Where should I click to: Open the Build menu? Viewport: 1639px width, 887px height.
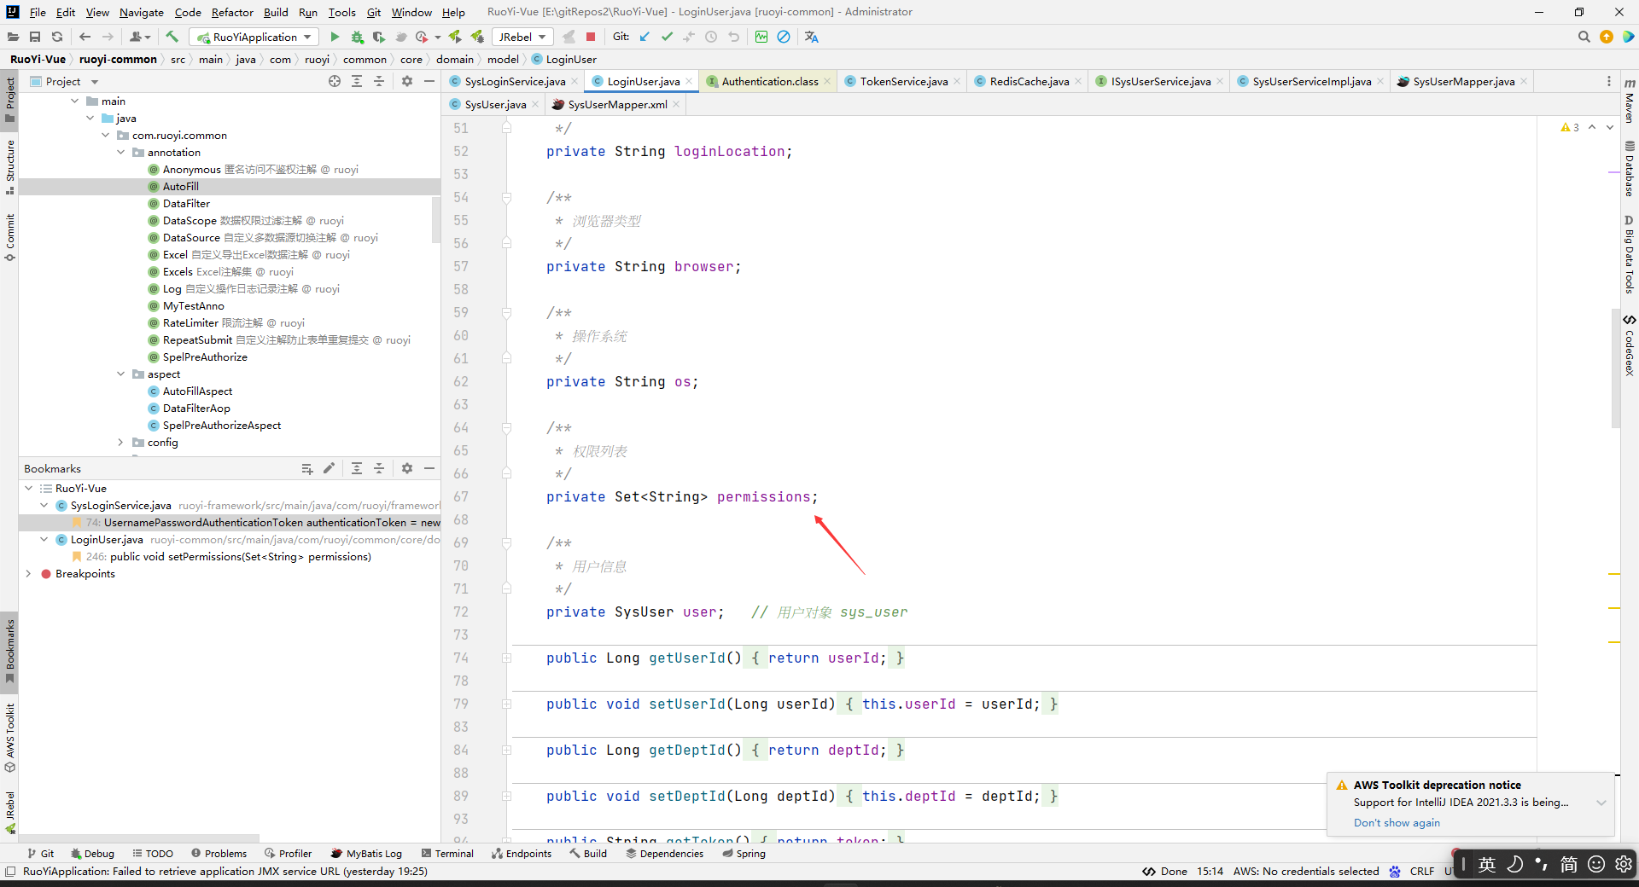(276, 12)
